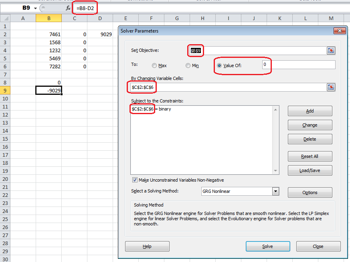Click the Add constraint button
This screenshot has height=262, width=350.
click(310, 111)
